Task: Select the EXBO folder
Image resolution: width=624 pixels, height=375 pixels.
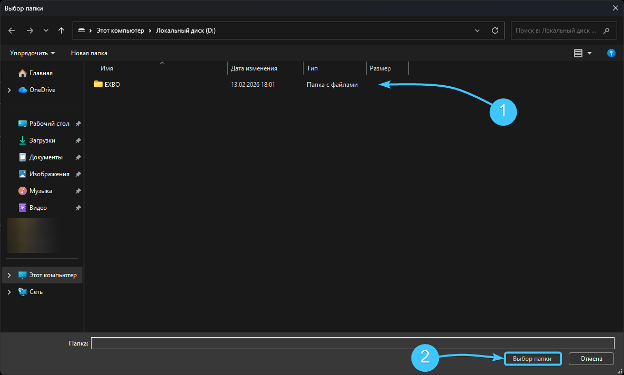Action: [112, 84]
